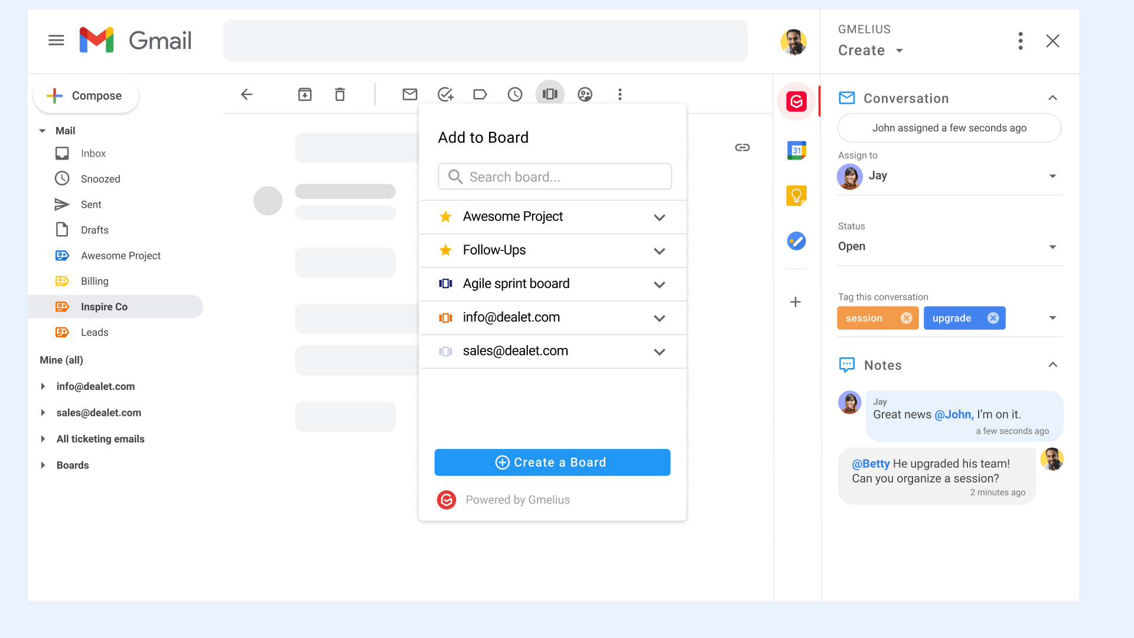The image size is (1134, 638).
Task: Open Google Tasks side panel icon
Action: pyautogui.click(x=796, y=241)
